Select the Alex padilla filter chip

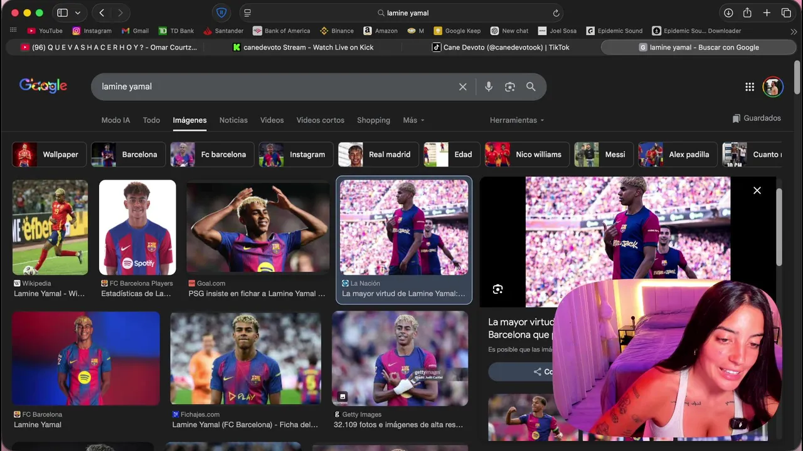[x=678, y=154]
